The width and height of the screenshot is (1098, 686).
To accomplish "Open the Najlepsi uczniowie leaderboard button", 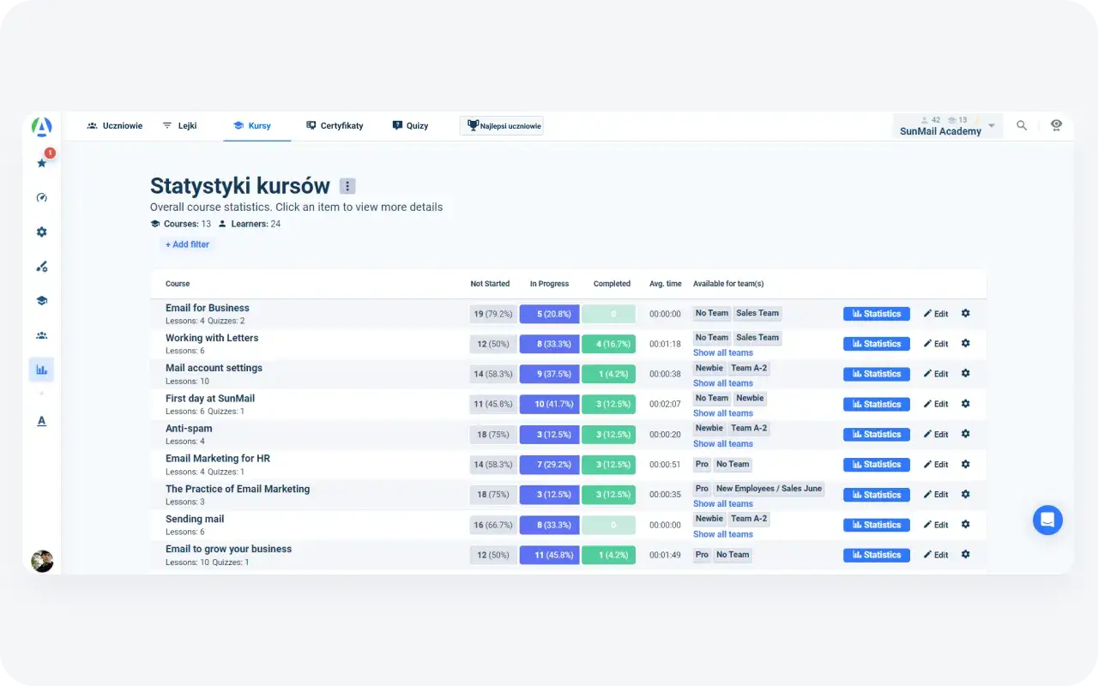I will [502, 126].
